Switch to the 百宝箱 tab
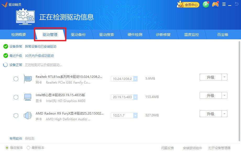 (x=223, y=35)
